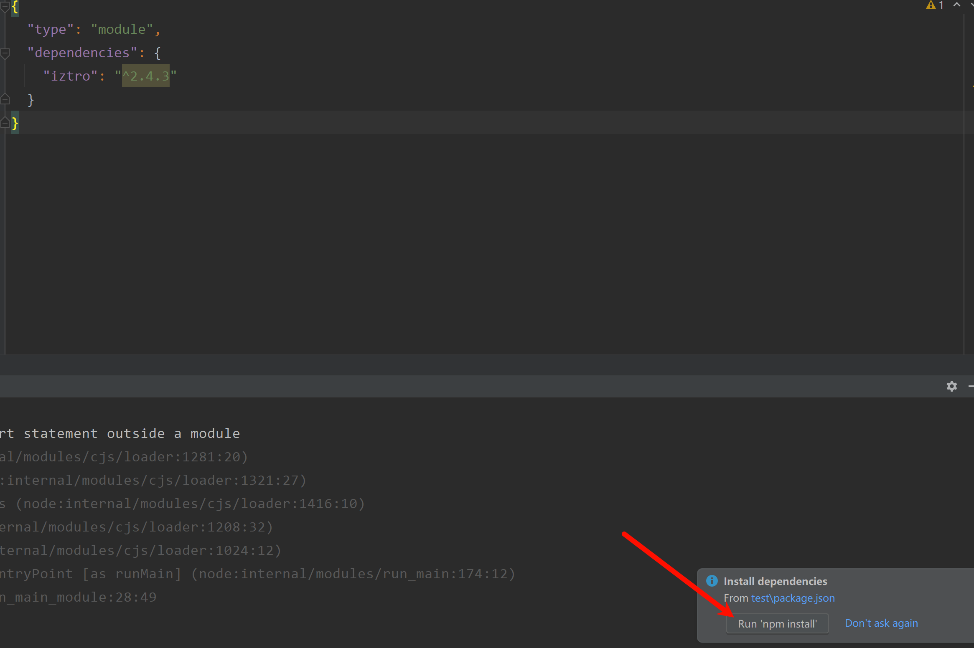Click the yellow warning inspection icon

[x=931, y=5]
